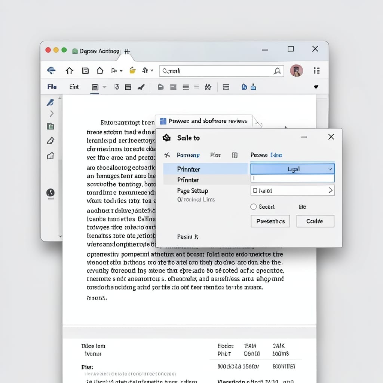Click the underlined page layout toolbar icon
This screenshot has width=383, height=383.
pyautogui.click(x=95, y=87)
